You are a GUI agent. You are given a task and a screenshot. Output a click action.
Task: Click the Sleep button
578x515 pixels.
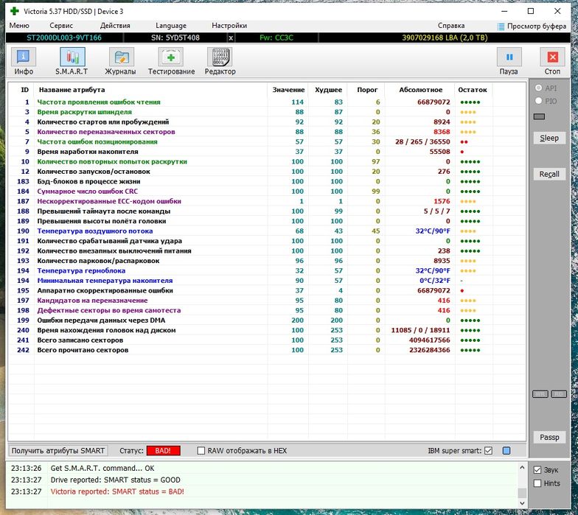pyautogui.click(x=549, y=139)
